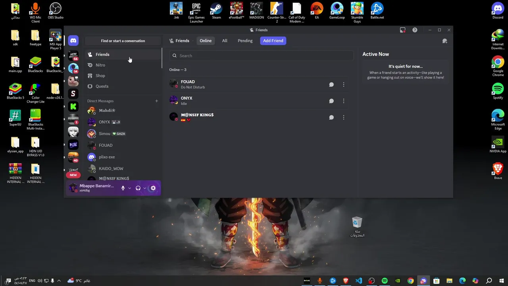
Task: Open direct message with Simou
Action: [123, 133]
